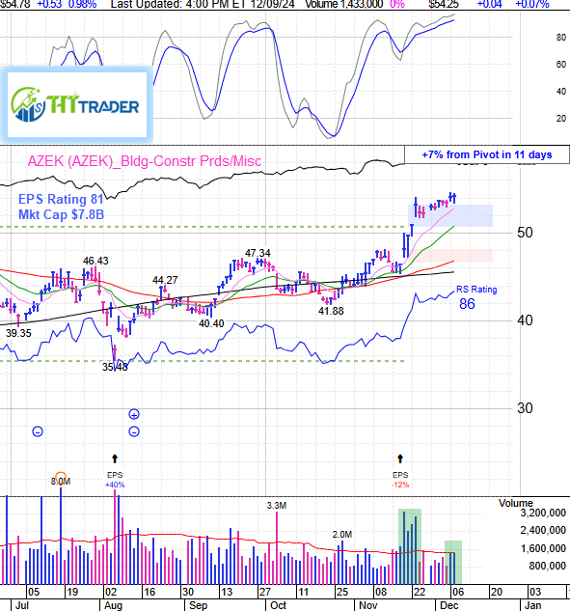
Task: Click the 50 price axis label
Action: coord(525,233)
